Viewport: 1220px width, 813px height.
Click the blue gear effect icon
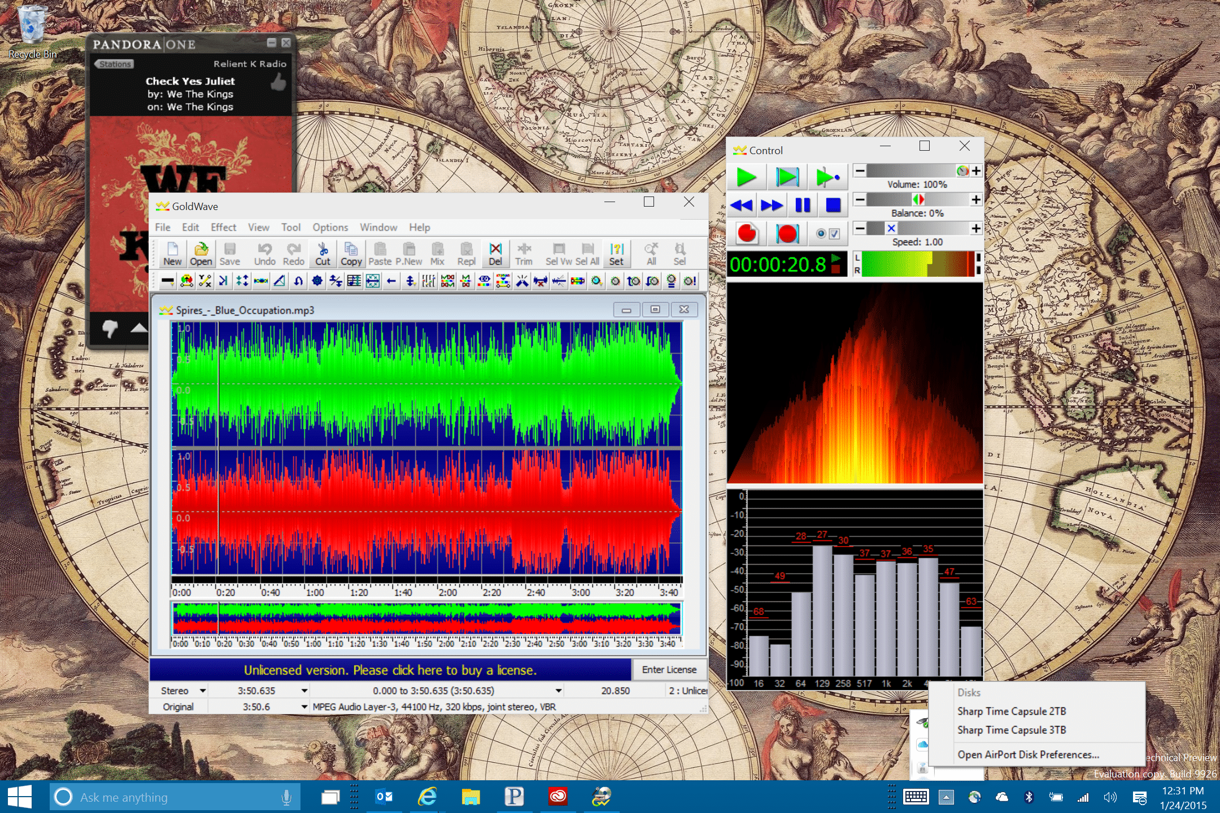coord(317,281)
